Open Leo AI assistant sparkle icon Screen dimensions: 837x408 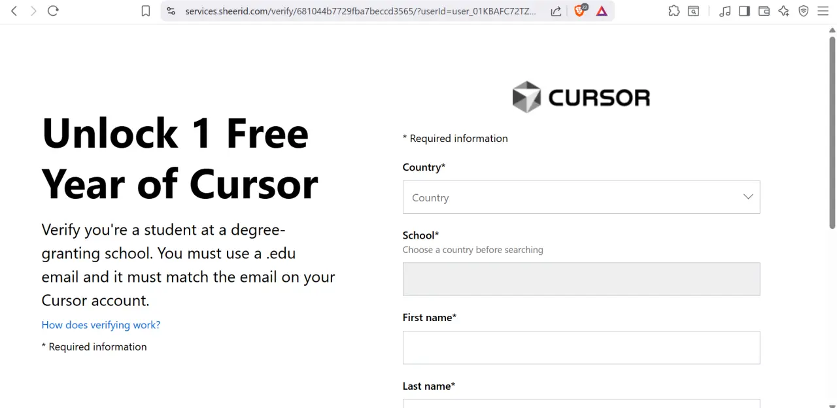(x=783, y=11)
